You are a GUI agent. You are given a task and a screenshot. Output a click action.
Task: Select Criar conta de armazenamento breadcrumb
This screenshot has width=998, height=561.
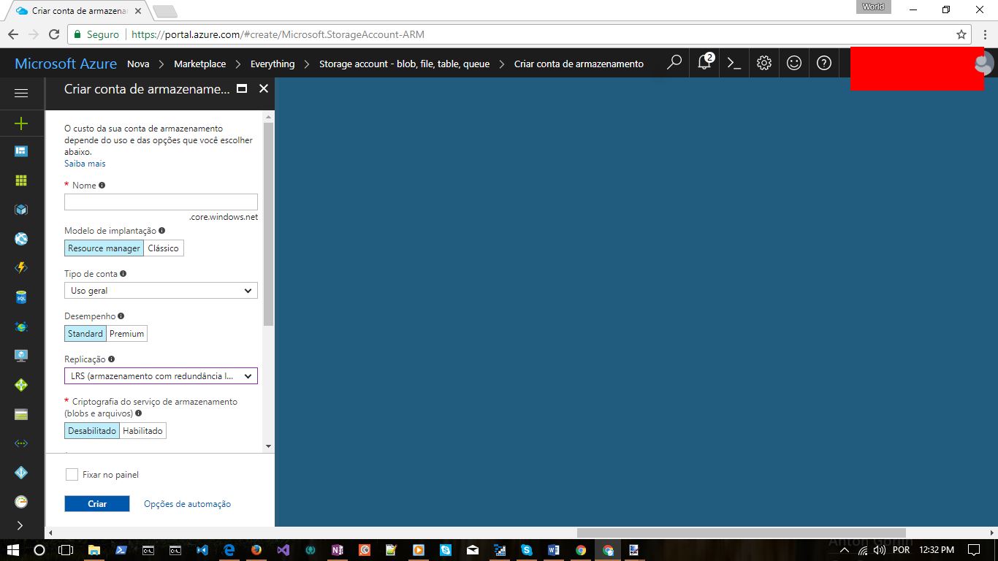[x=579, y=64]
